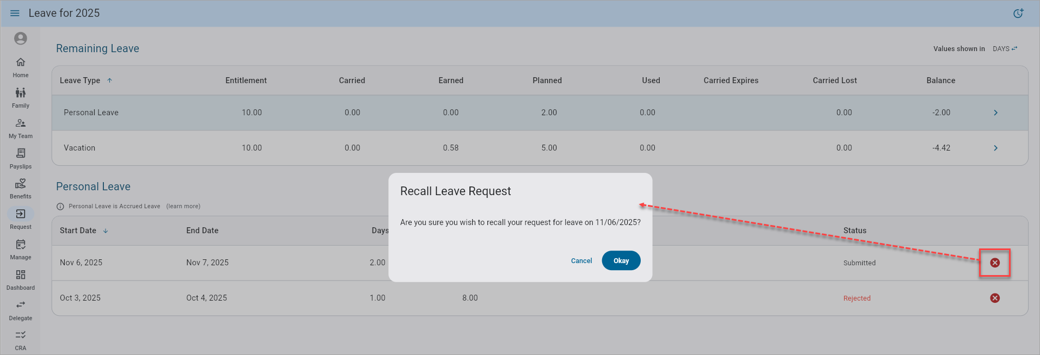Click the Earned column header
This screenshot has width=1040, height=355.
click(x=451, y=80)
